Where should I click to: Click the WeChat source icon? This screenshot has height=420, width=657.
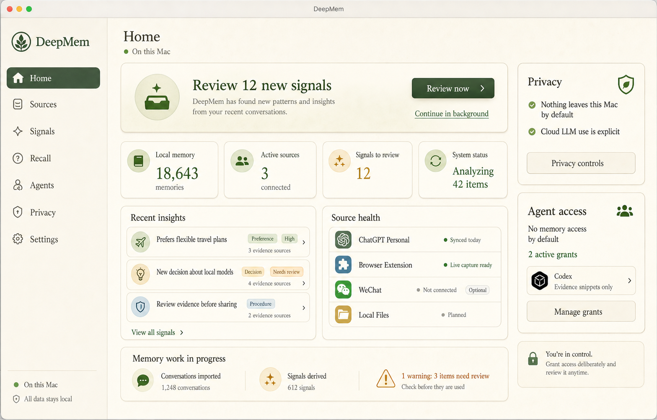pyautogui.click(x=343, y=290)
